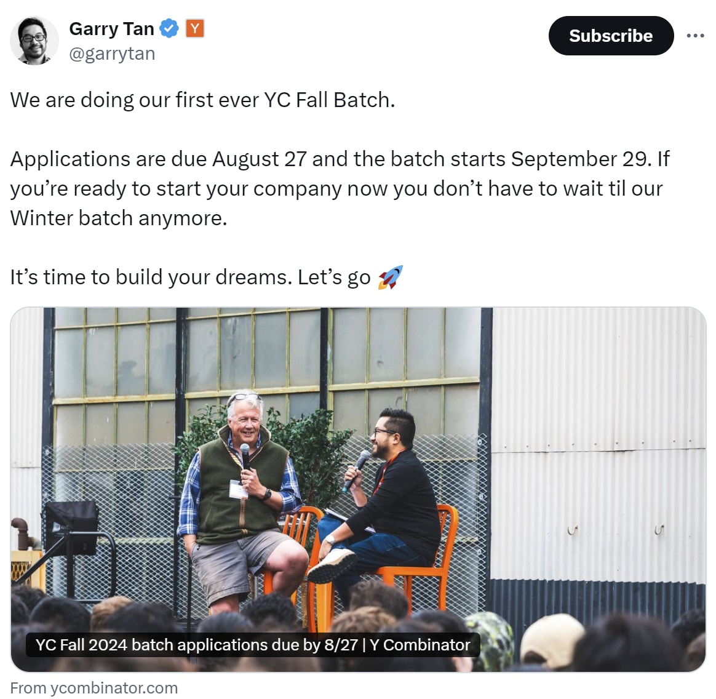Screen dimensions: 716x699
Task: Click the link card image to visit site
Action: (x=357, y=486)
